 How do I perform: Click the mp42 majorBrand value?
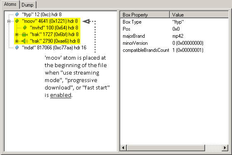coord(178,36)
